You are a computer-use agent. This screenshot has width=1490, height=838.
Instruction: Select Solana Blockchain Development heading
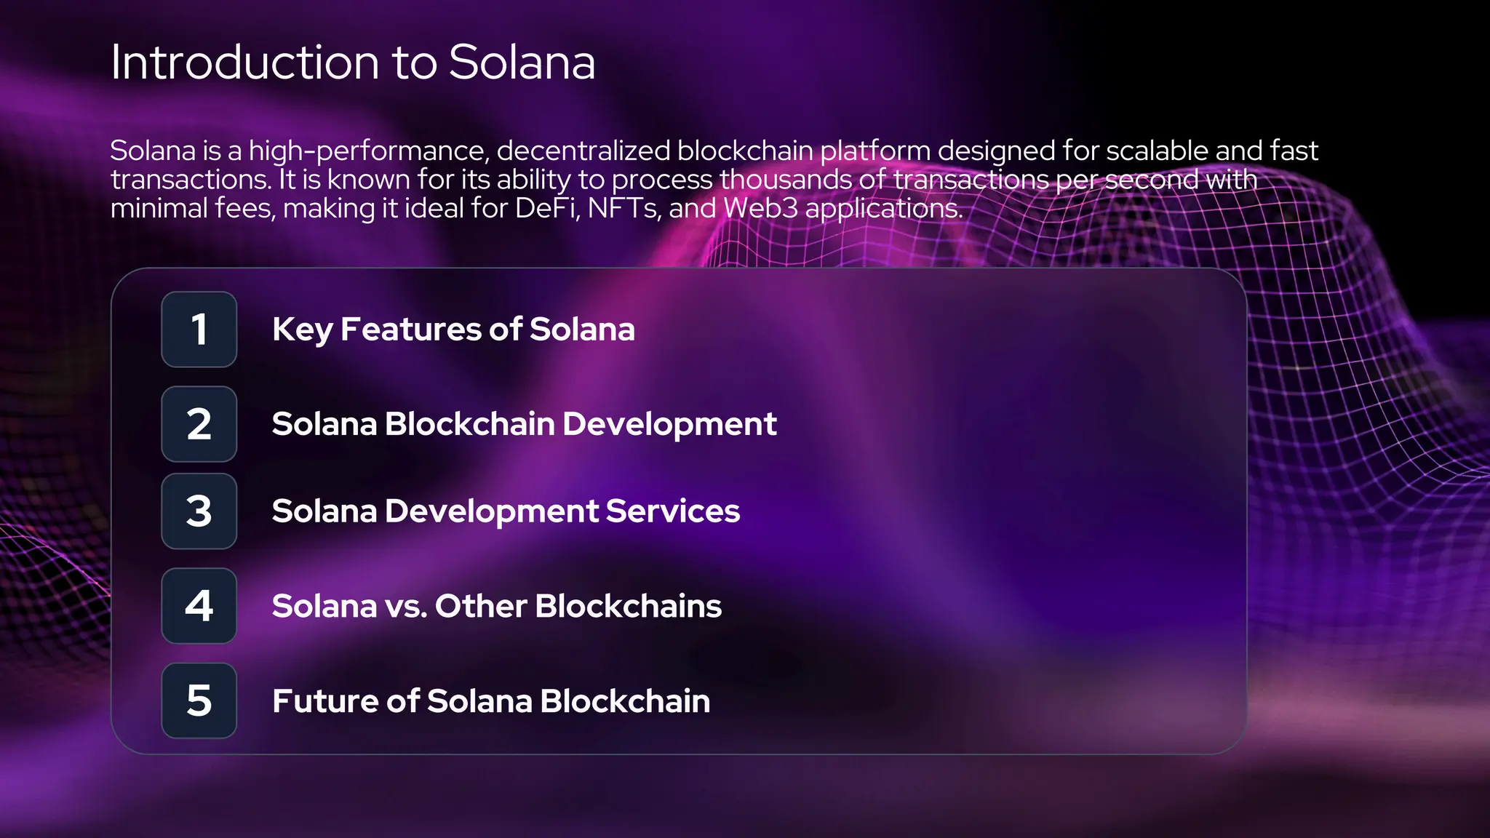click(x=524, y=424)
